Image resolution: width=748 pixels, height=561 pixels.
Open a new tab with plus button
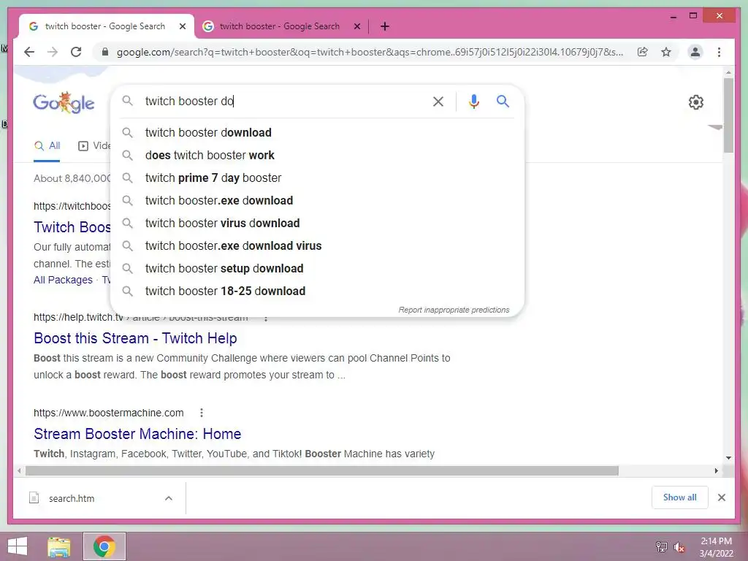pos(385,26)
